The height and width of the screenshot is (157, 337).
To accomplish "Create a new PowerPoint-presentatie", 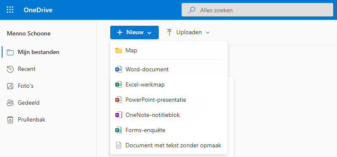I will coord(169,100).
